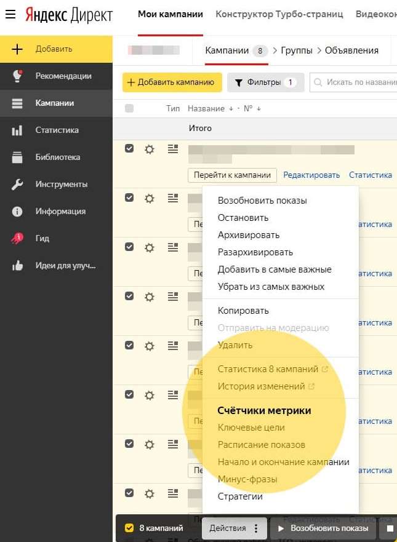This screenshot has width=397, height=542.
Task: Choose Ключевые цели in the menu
Action: pos(251,428)
